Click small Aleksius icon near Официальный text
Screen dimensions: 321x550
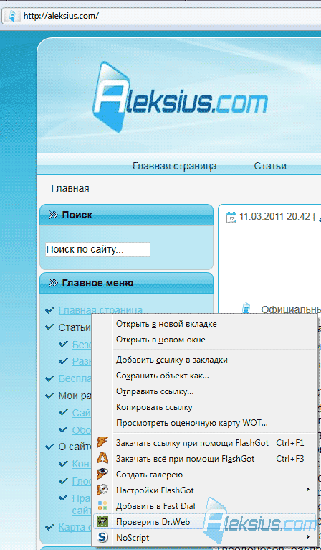pyautogui.click(x=246, y=309)
